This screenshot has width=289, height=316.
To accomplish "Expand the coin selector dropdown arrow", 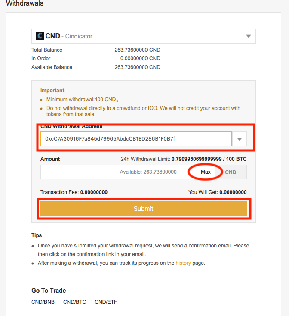I will click(248, 36).
